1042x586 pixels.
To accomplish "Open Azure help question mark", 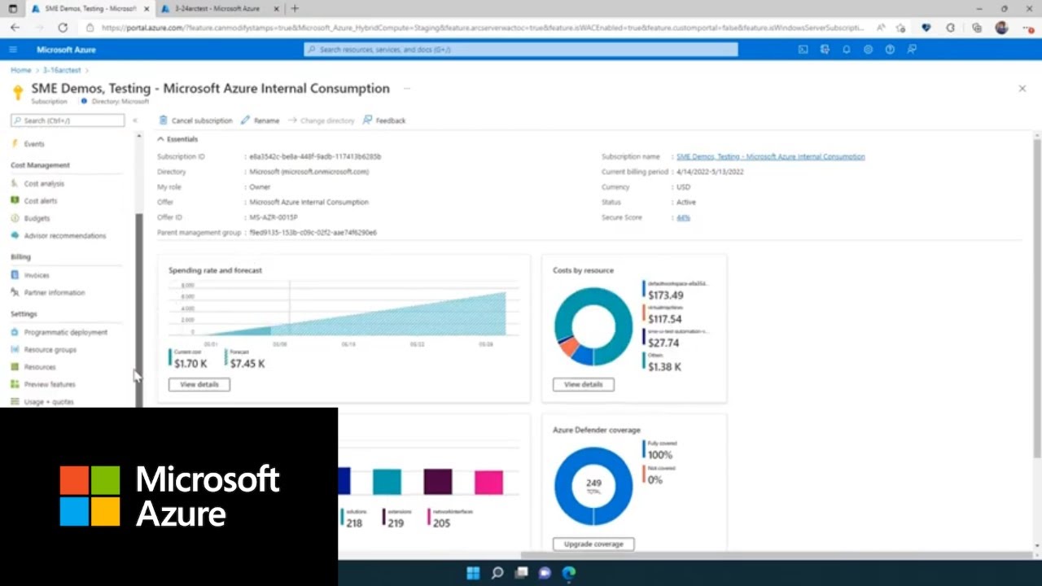I will (x=890, y=50).
